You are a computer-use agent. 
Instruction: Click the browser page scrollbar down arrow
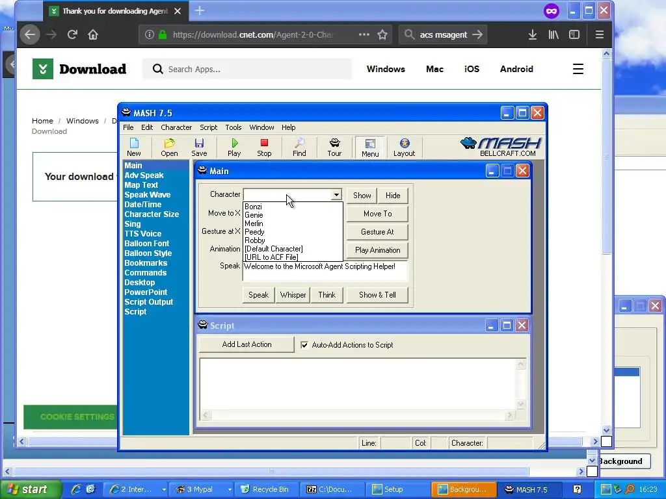tap(606, 430)
